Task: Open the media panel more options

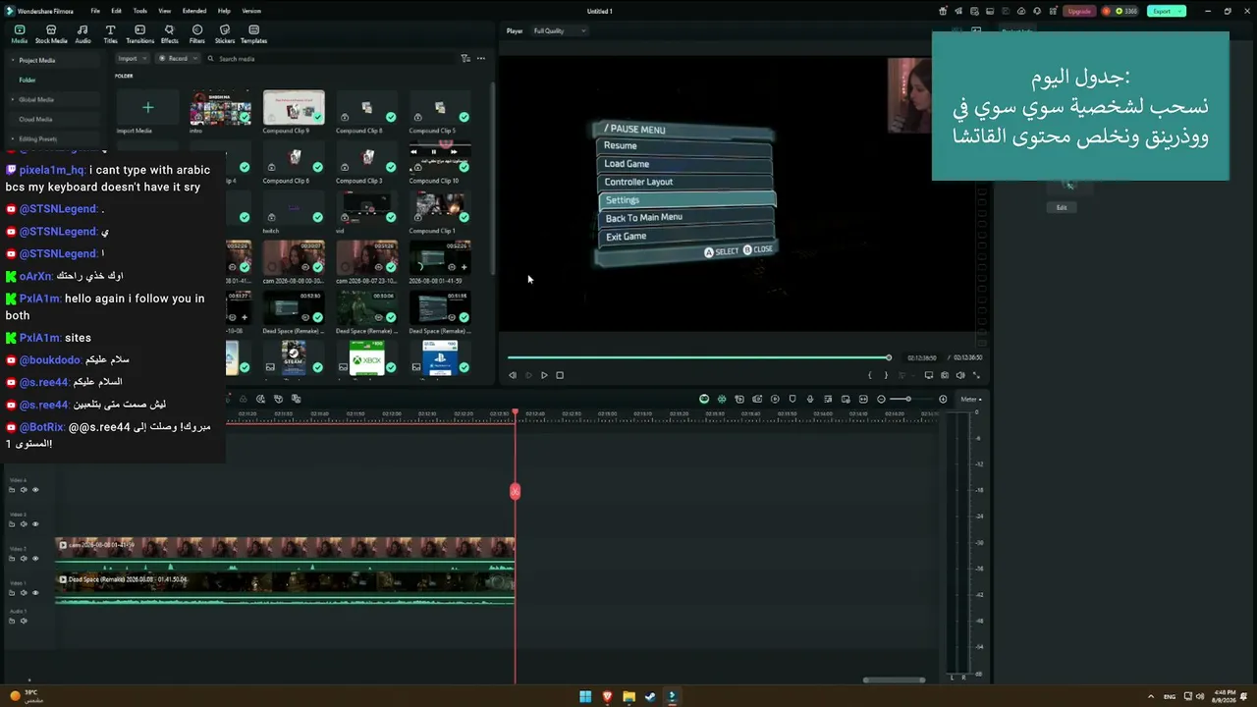Action: (x=481, y=59)
